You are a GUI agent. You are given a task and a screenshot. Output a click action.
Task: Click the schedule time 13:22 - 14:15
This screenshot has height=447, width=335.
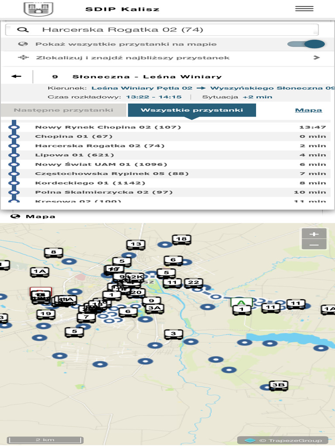(x=154, y=97)
